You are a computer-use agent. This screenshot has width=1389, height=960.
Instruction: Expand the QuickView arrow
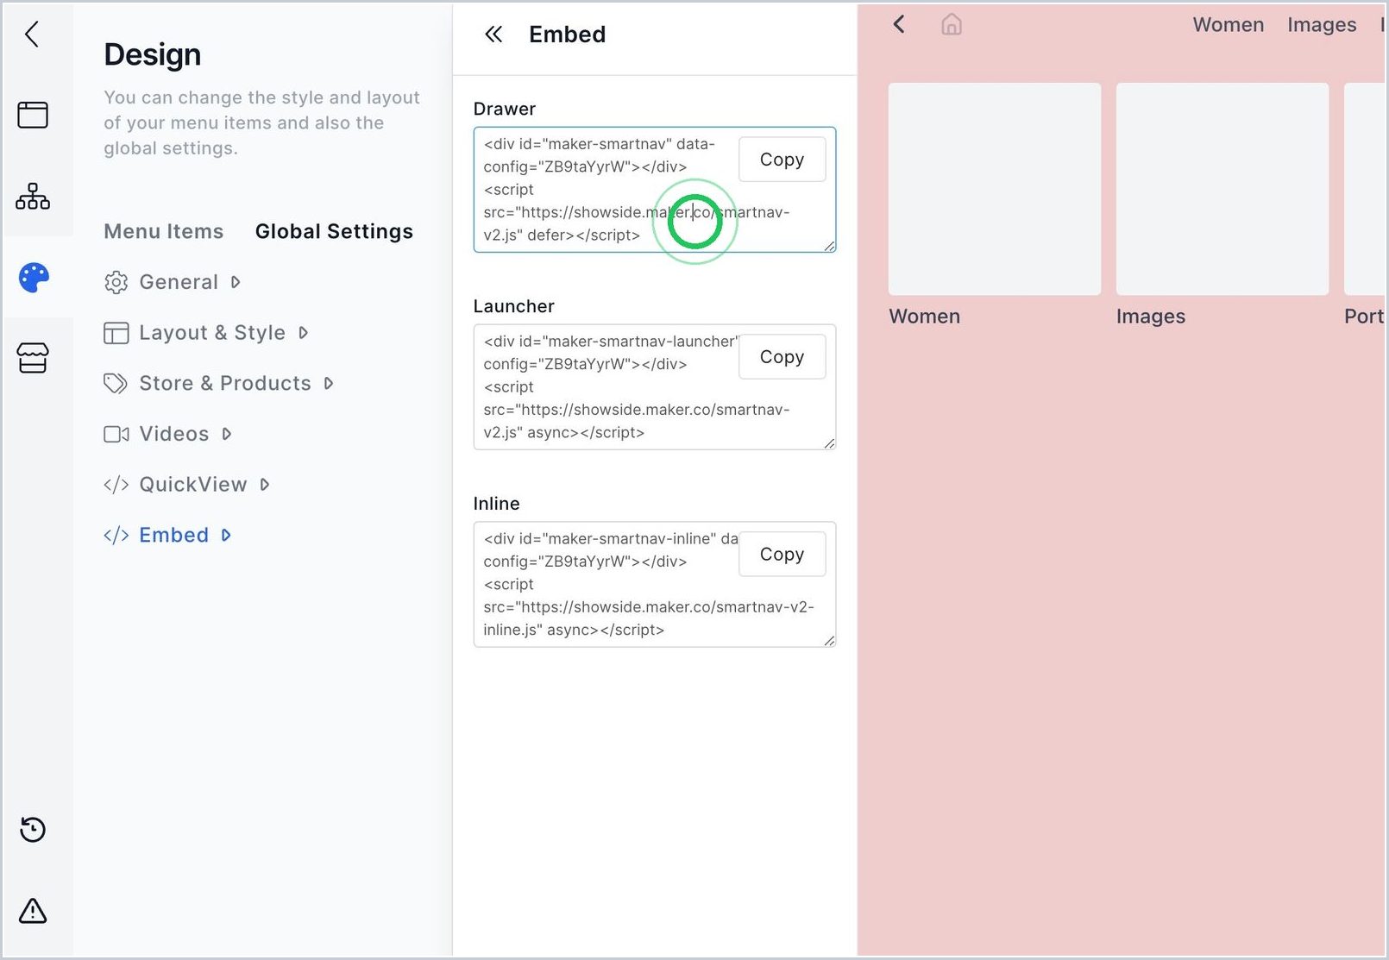[x=264, y=485]
